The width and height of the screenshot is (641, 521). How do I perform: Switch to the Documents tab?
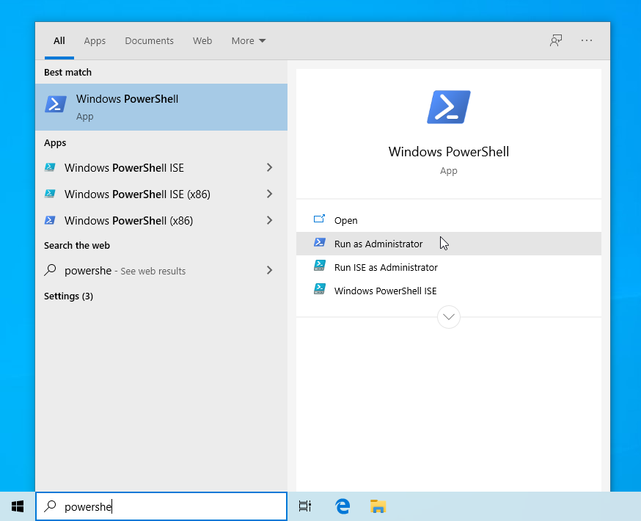pos(149,41)
